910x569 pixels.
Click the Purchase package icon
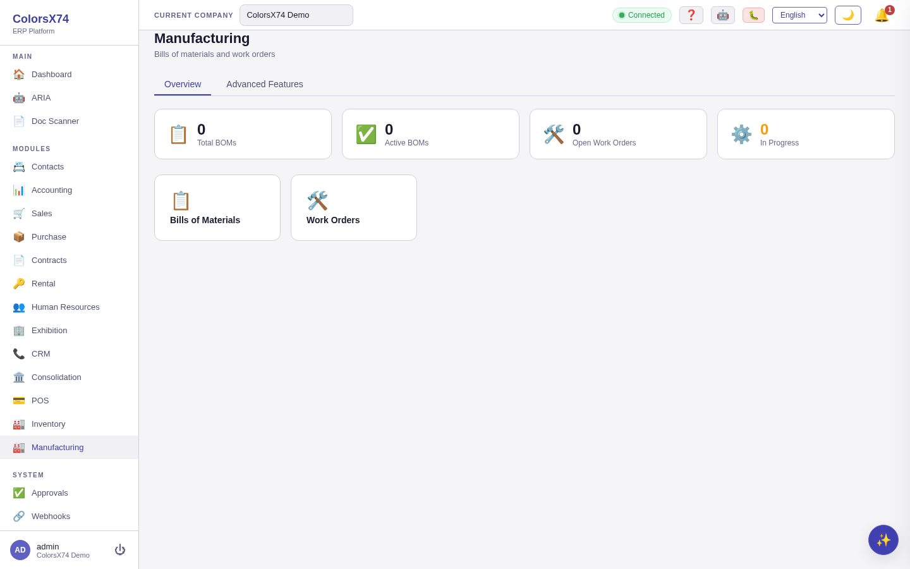[19, 236]
